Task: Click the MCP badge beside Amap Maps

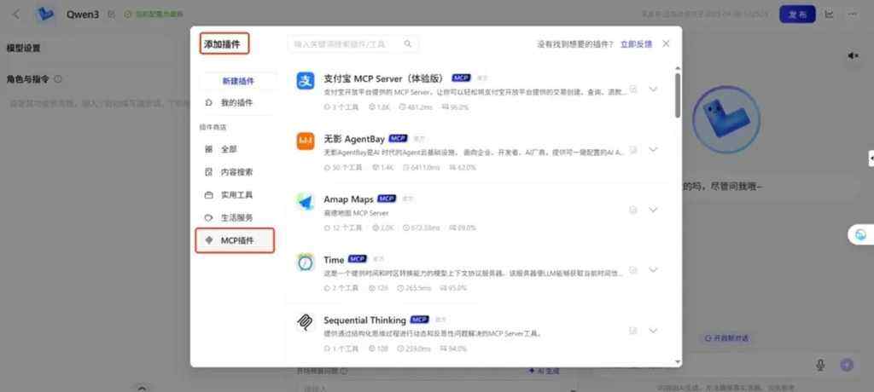Action: pos(387,199)
